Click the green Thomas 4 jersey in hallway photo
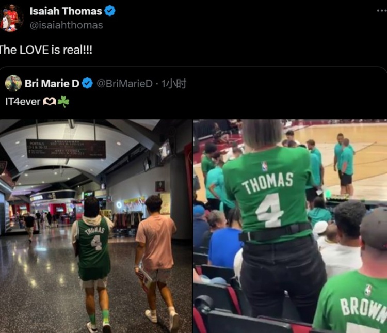 point(93,248)
